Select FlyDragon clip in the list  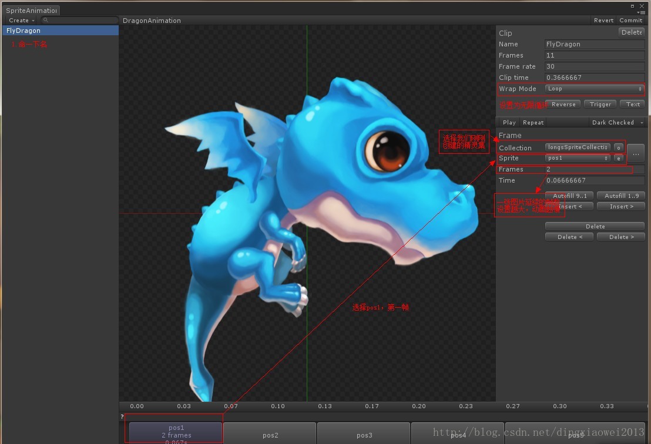(x=60, y=31)
